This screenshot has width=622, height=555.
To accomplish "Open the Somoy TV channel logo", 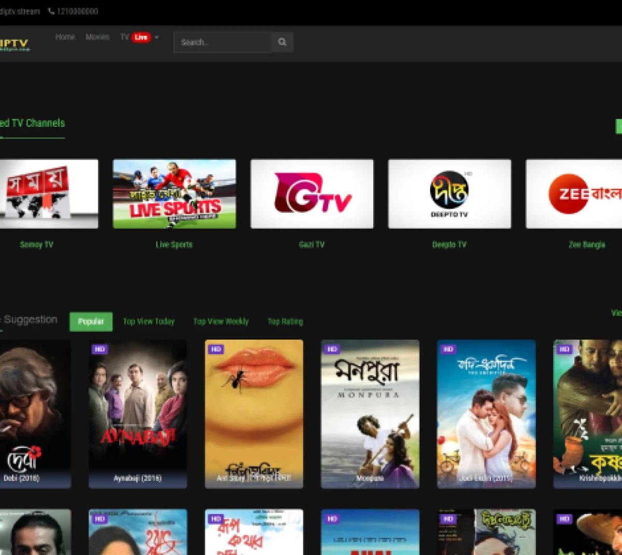I will click(48, 194).
